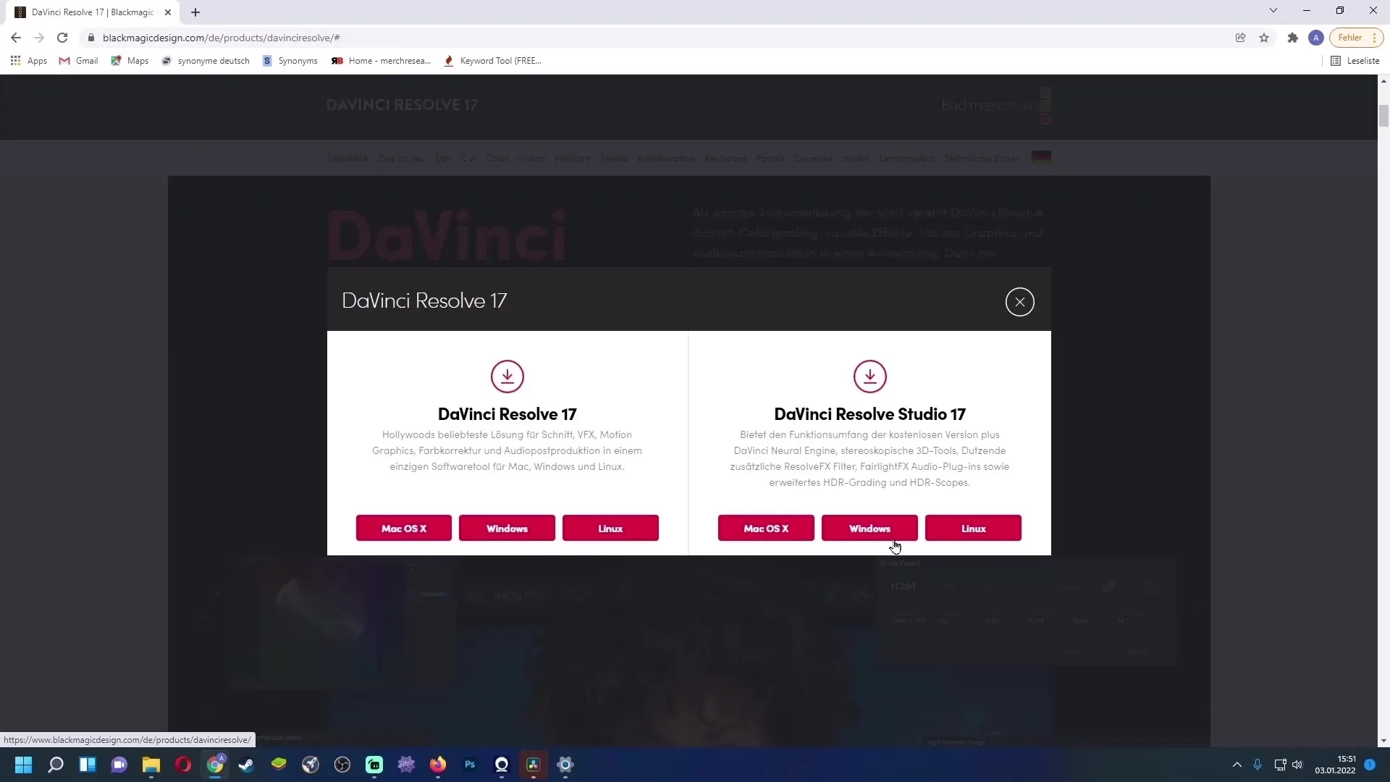
Task: Click the Leseliste icon in toolbar
Action: point(1336,60)
